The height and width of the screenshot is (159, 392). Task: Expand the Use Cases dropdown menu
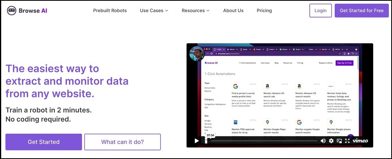click(154, 11)
